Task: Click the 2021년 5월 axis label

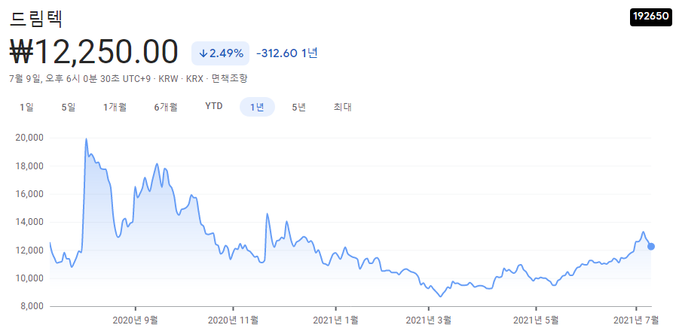Action: tap(536, 320)
